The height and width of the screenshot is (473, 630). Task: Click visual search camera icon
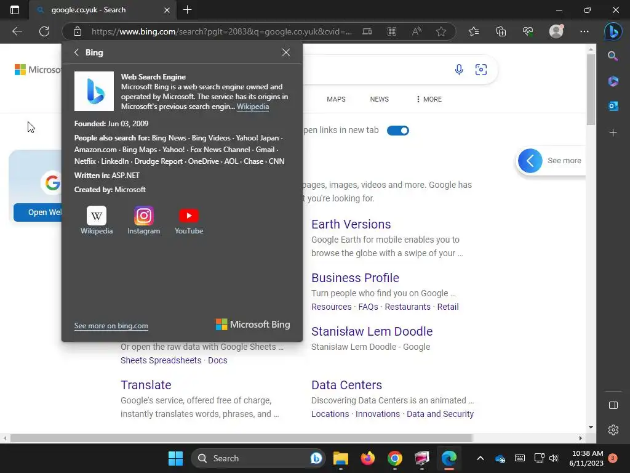(x=481, y=70)
